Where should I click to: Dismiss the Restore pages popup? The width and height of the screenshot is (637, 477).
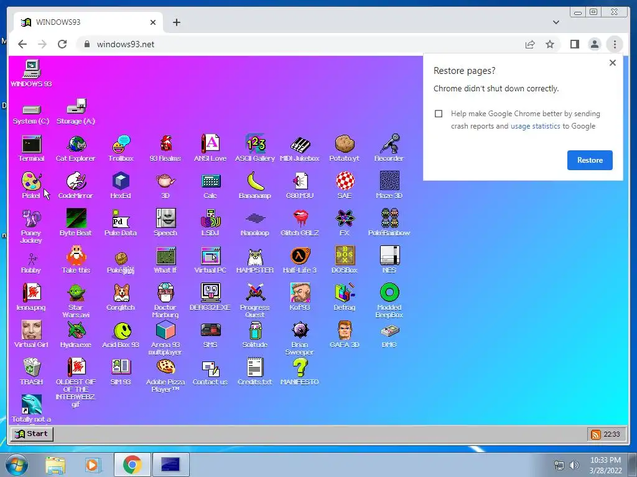click(613, 63)
